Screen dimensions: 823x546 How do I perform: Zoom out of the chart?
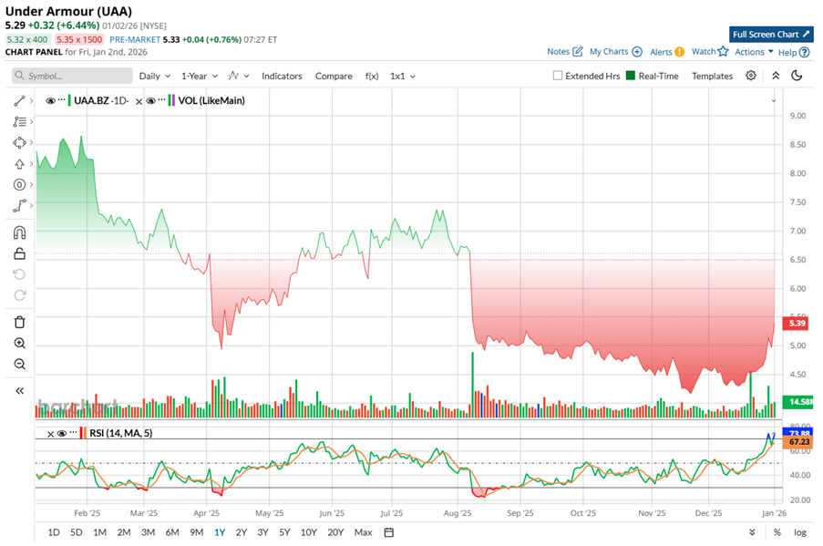point(19,365)
